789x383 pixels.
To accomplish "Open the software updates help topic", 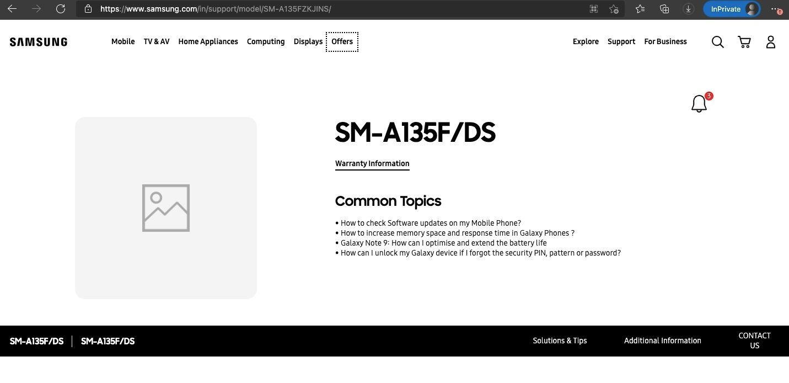I will coord(431,223).
